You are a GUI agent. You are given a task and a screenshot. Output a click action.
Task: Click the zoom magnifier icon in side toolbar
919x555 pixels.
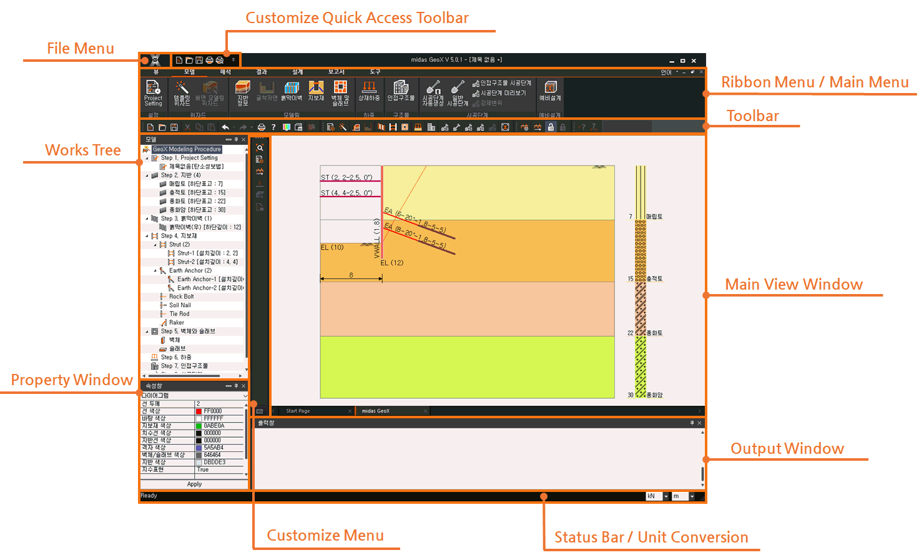pyautogui.click(x=260, y=148)
